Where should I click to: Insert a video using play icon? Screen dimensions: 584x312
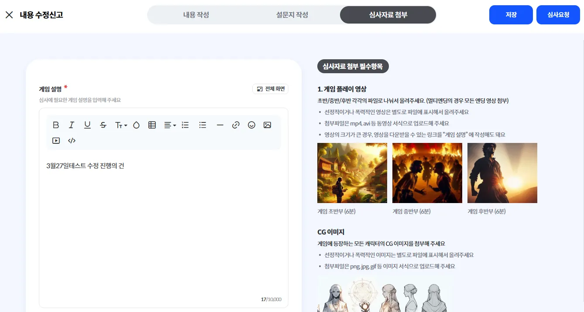pos(56,141)
